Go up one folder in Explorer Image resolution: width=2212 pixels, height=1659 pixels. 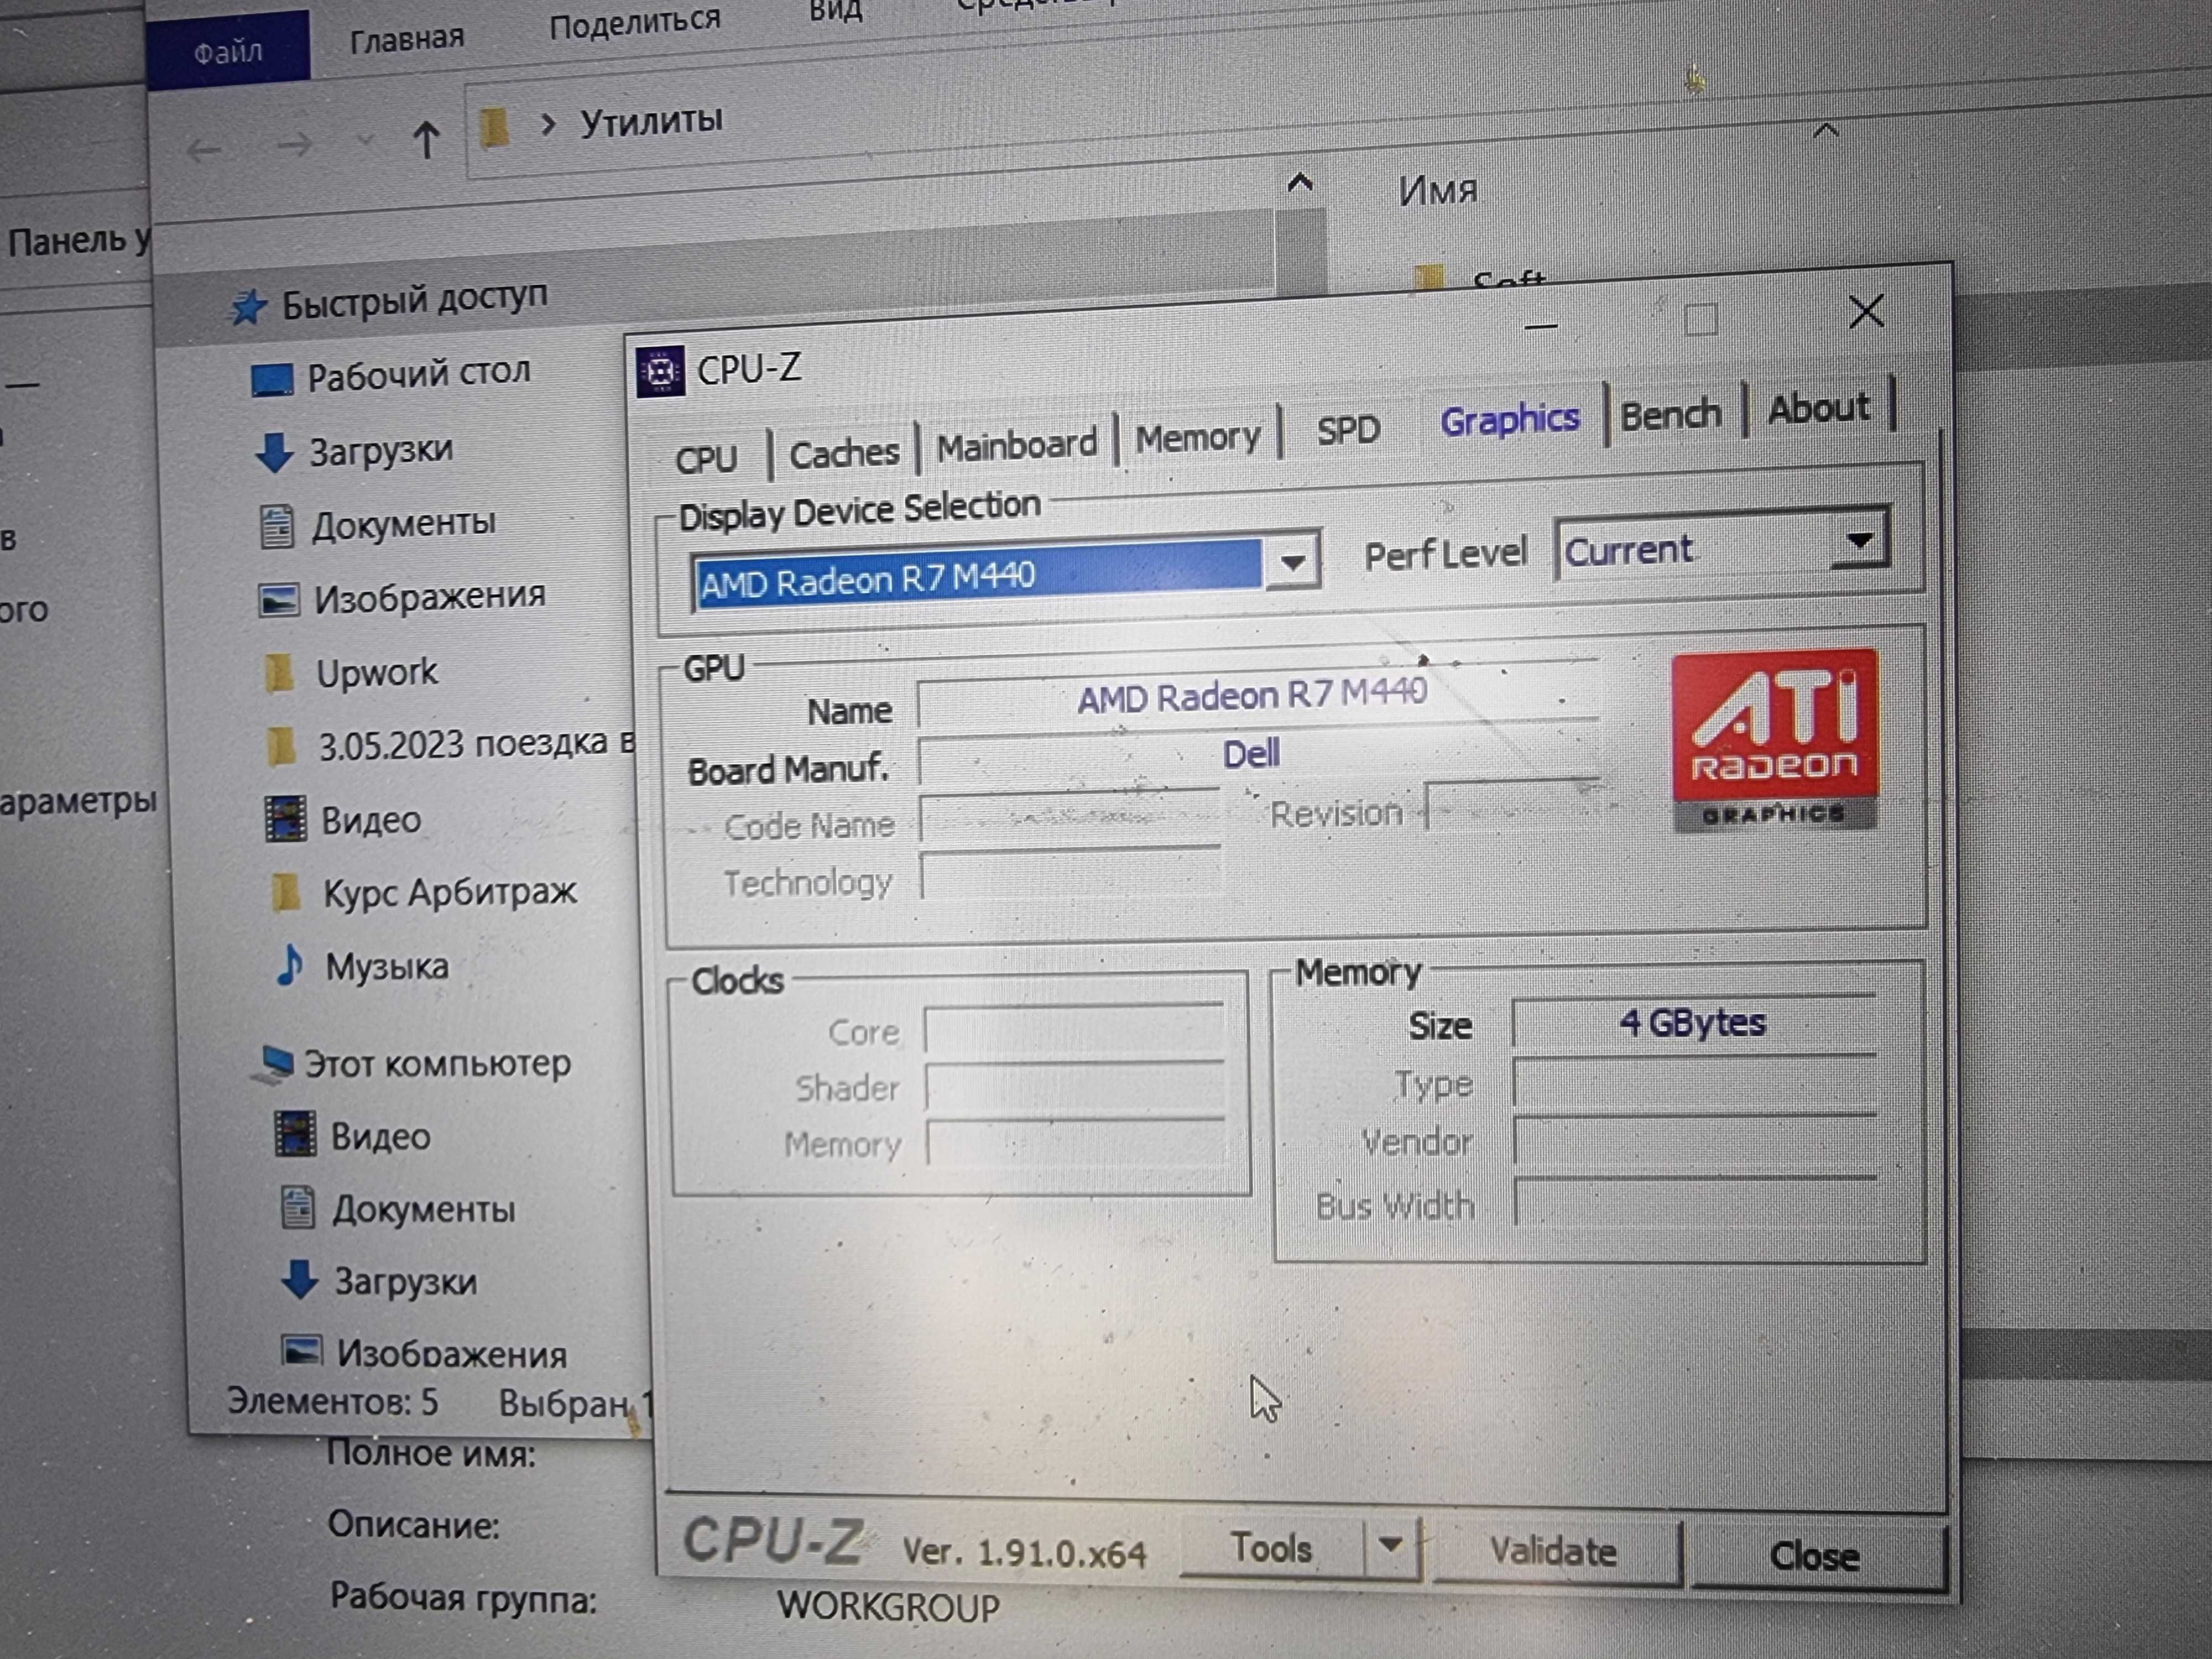click(426, 140)
